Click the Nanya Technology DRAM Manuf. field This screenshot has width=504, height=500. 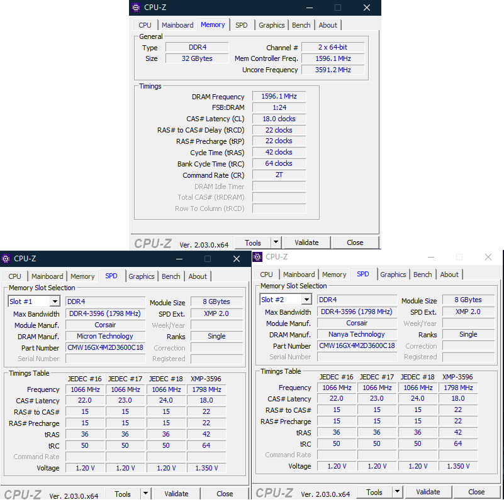357,334
